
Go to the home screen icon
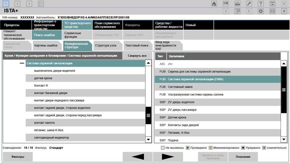pos(214,4)
